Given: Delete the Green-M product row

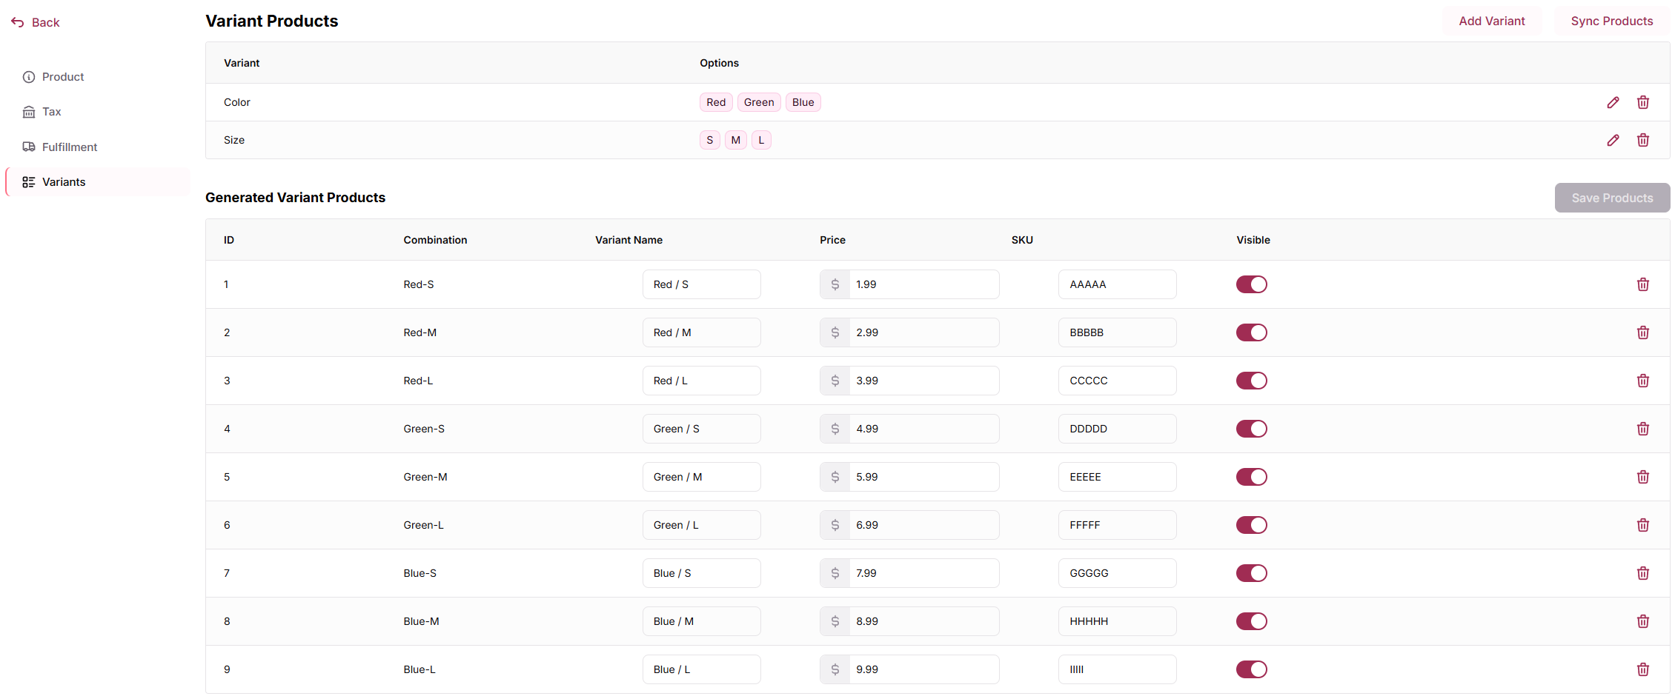Looking at the screenshot, I should point(1642,477).
